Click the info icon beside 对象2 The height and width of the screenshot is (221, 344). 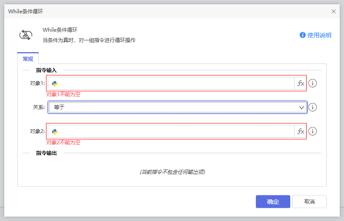(x=313, y=131)
